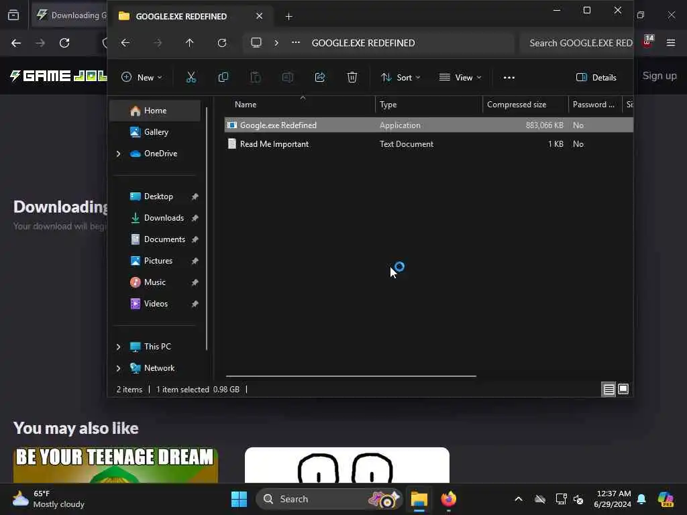
Task: Sort by Compressed size column header
Action: tap(525, 105)
